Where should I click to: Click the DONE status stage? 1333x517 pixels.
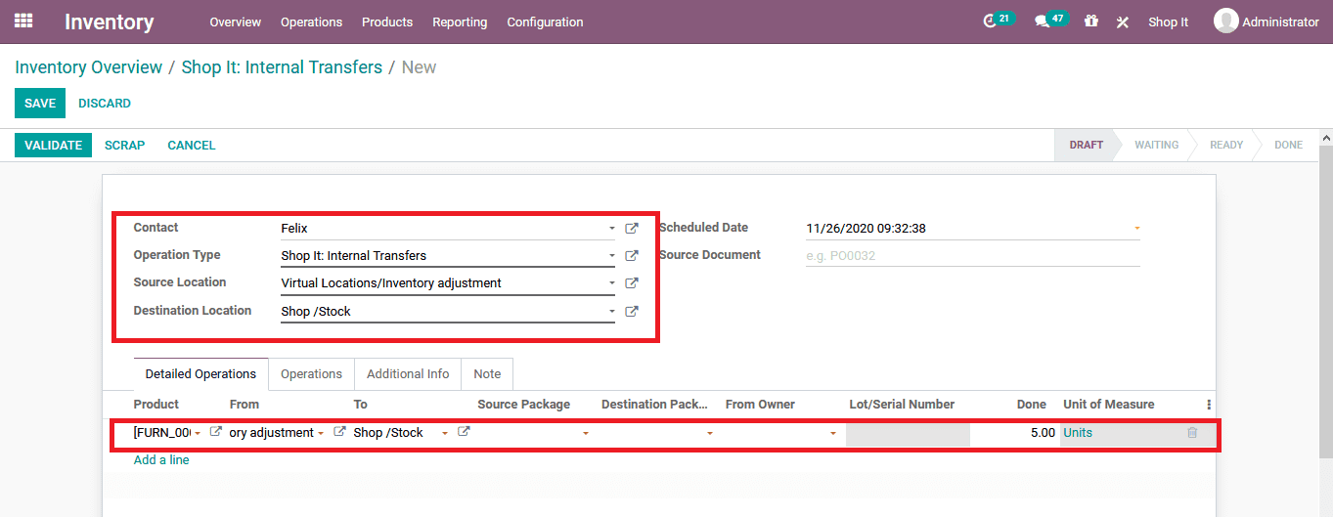(1288, 145)
